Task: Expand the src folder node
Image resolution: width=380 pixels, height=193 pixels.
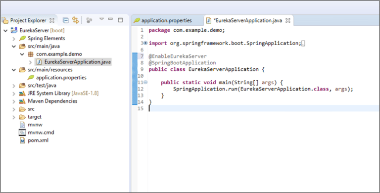Action: 14,109
